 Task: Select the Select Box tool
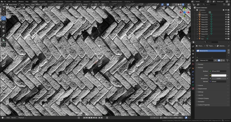pos(3,9)
